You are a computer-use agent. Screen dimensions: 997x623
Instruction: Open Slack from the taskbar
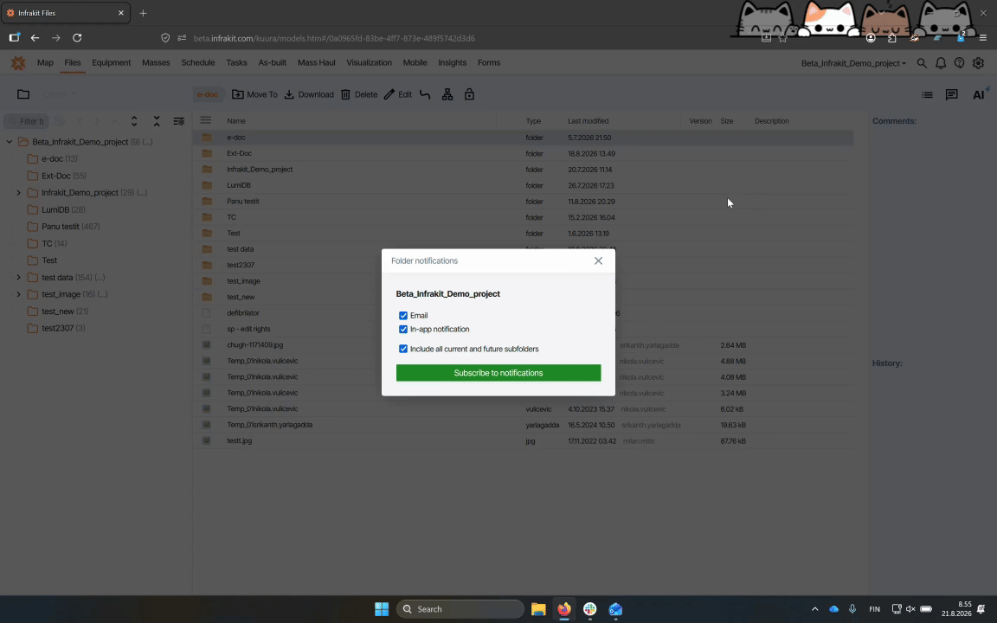tap(589, 609)
